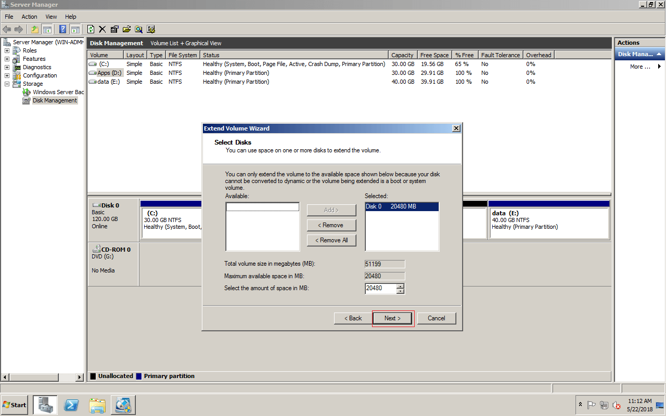Click the Start button
The image size is (666, 416).
(x=15, y=405)
